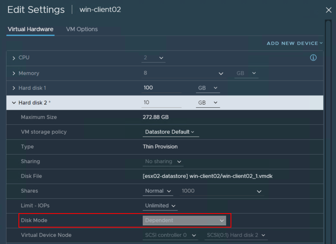The image size is (336, 244).
Task: Expand the CPU section
Action: coord(14,58)
